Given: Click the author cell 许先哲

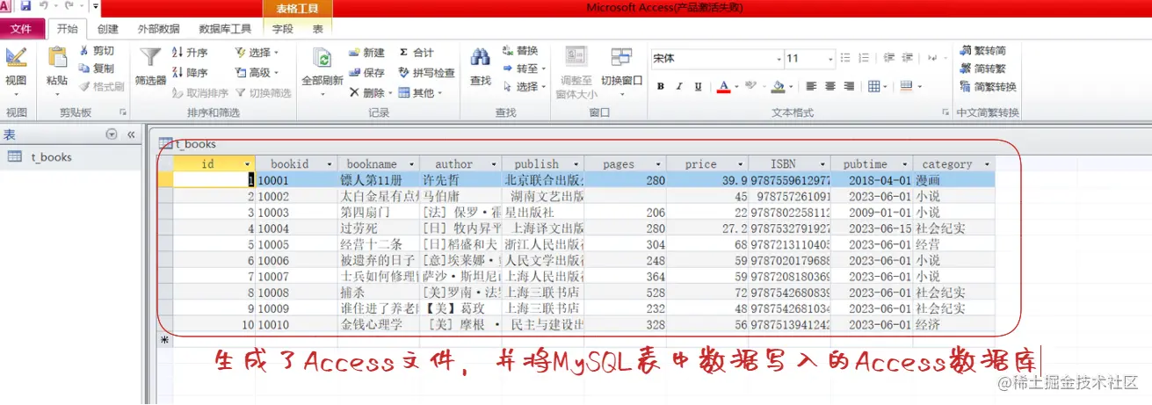Looking at the screenshot, I should (461, 179).
